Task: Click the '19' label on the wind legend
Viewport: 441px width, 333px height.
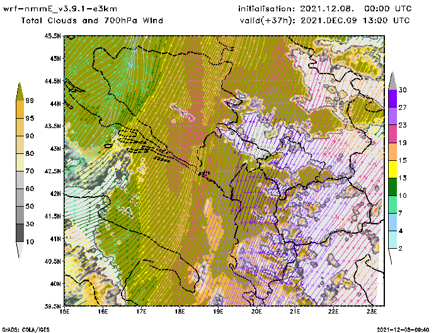Action: [403, 143]
